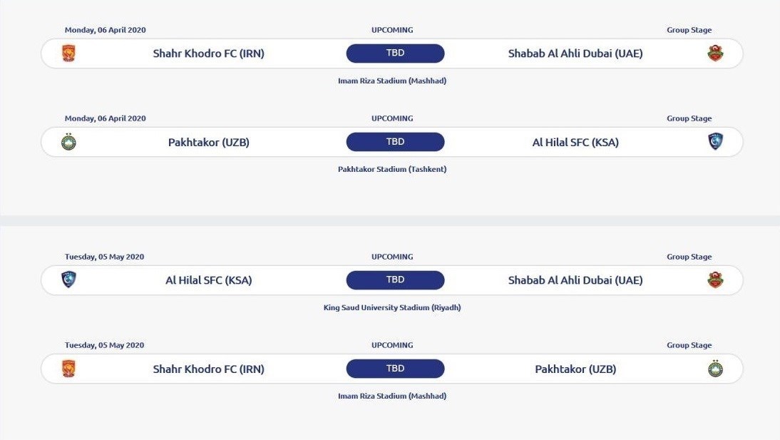Select the Shabab Al Ahli crest on 05 May
The height and width of the screenshot is (440, 780).
tap(716, 280)
